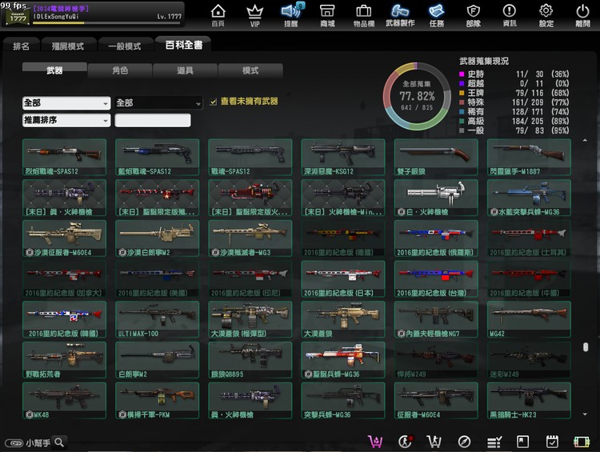The height and width of the screenshot is (452, 600).
Task: Click the weapon list scrollbar handle
Action: [x=585, y=346]
